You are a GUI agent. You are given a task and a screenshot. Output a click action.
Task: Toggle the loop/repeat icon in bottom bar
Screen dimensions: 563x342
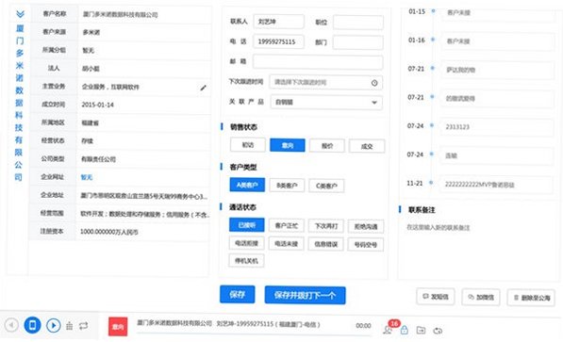click(84, 326)
